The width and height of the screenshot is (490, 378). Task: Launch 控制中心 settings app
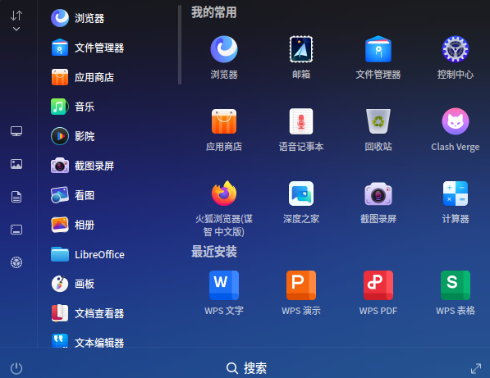(x=456, y=57)
